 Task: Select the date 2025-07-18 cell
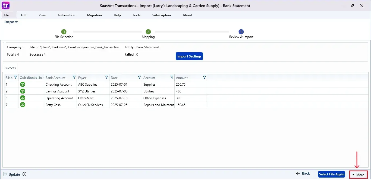(x=125, y=98)
